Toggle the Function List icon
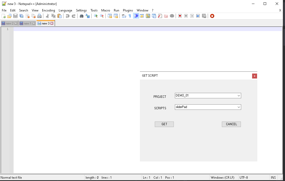 click(x=160, y=16)
